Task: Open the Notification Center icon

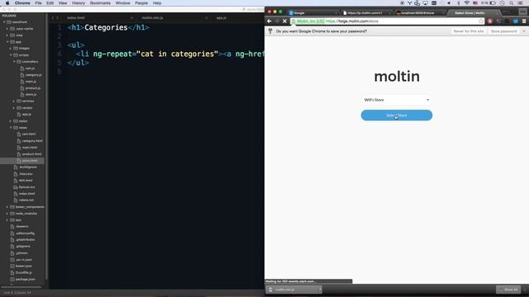Action: [x=520, y=3]
